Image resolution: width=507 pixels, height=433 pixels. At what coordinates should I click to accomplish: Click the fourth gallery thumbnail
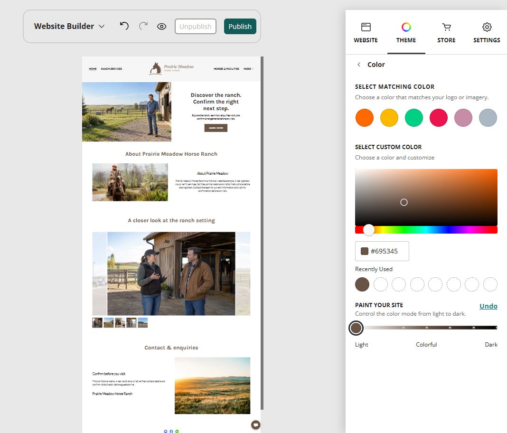(x=131, y=323)
